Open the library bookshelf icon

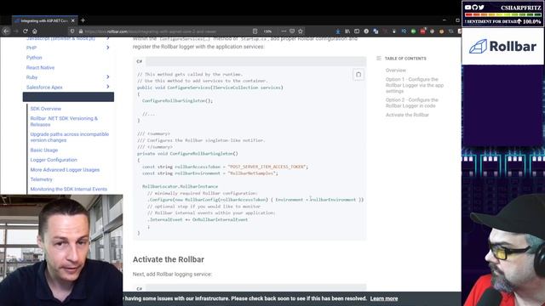tap(347, 31)
